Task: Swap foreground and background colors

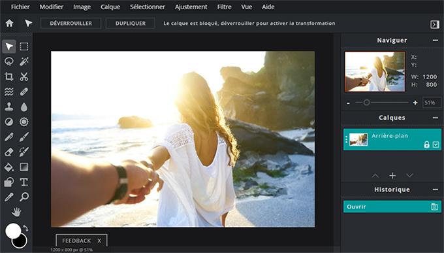Action: pos(25,228)
